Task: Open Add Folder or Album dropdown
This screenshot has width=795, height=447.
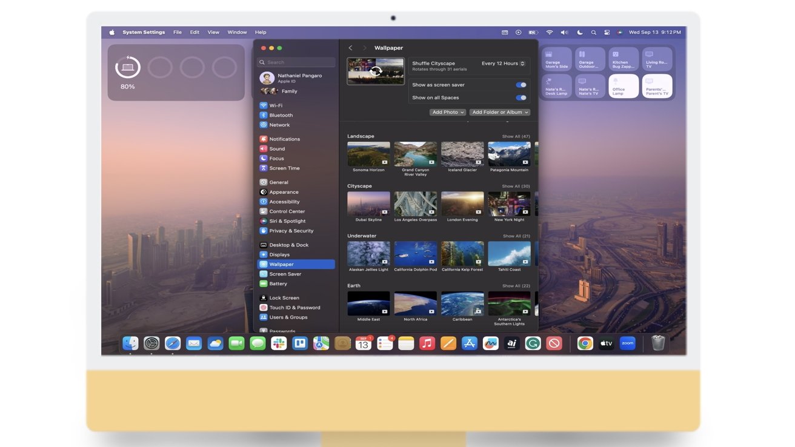Action: point(500,112)
